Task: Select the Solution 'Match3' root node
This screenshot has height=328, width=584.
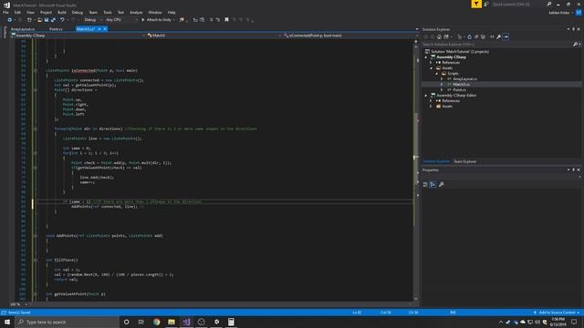Action: 460,52
